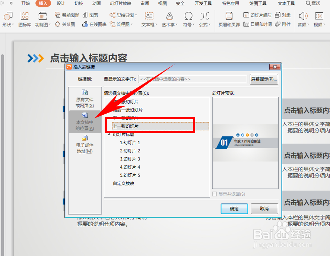
Task: Click the text to display input field
Action: coord(193,79)
